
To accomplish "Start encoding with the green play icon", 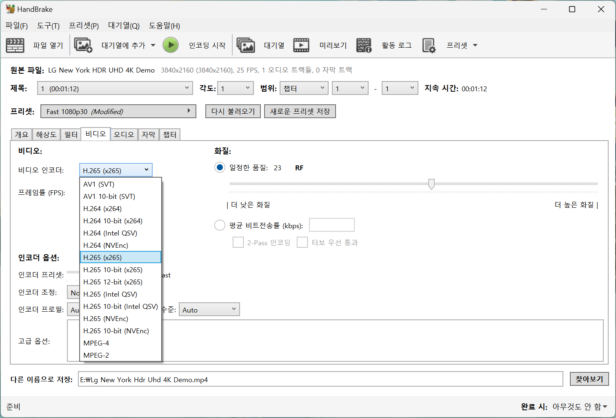I will [171, 45].
